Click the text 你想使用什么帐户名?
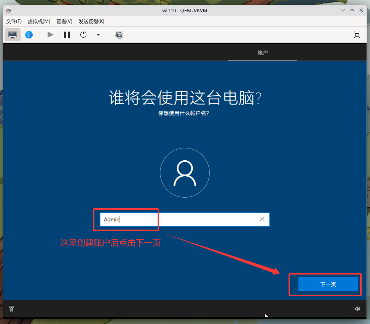 [x=183, y=113]
